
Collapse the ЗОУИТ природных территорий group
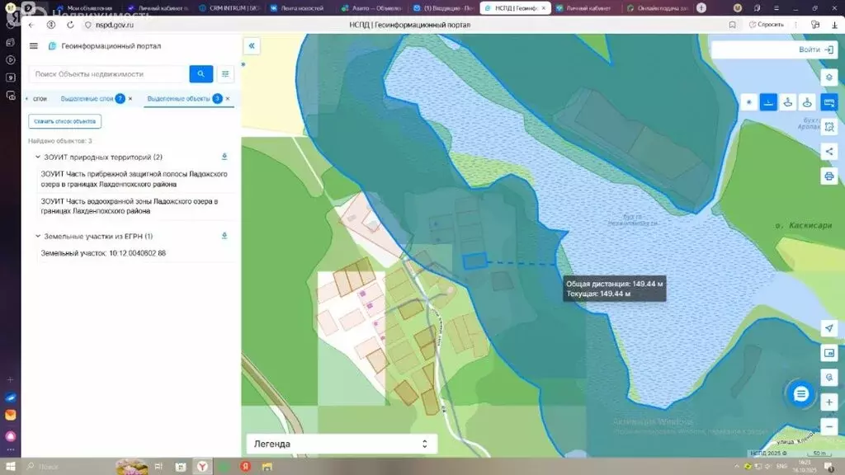pyautogui.click(x=38, y=157)
